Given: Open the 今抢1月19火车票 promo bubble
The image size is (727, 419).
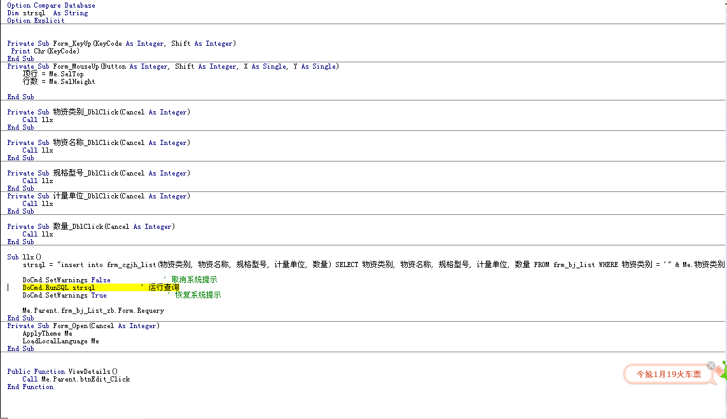Looking at the screenshot, I should click(x=669, y=374).
